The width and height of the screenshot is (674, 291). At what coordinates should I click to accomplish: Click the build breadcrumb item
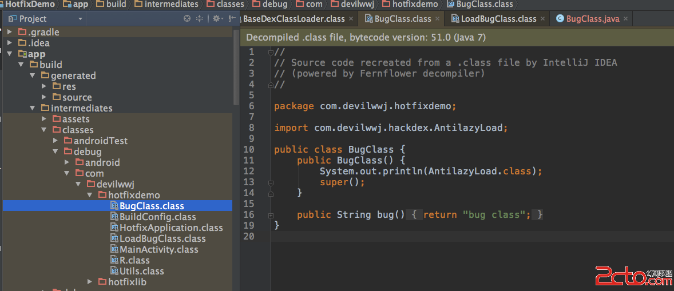click(112, 5)
